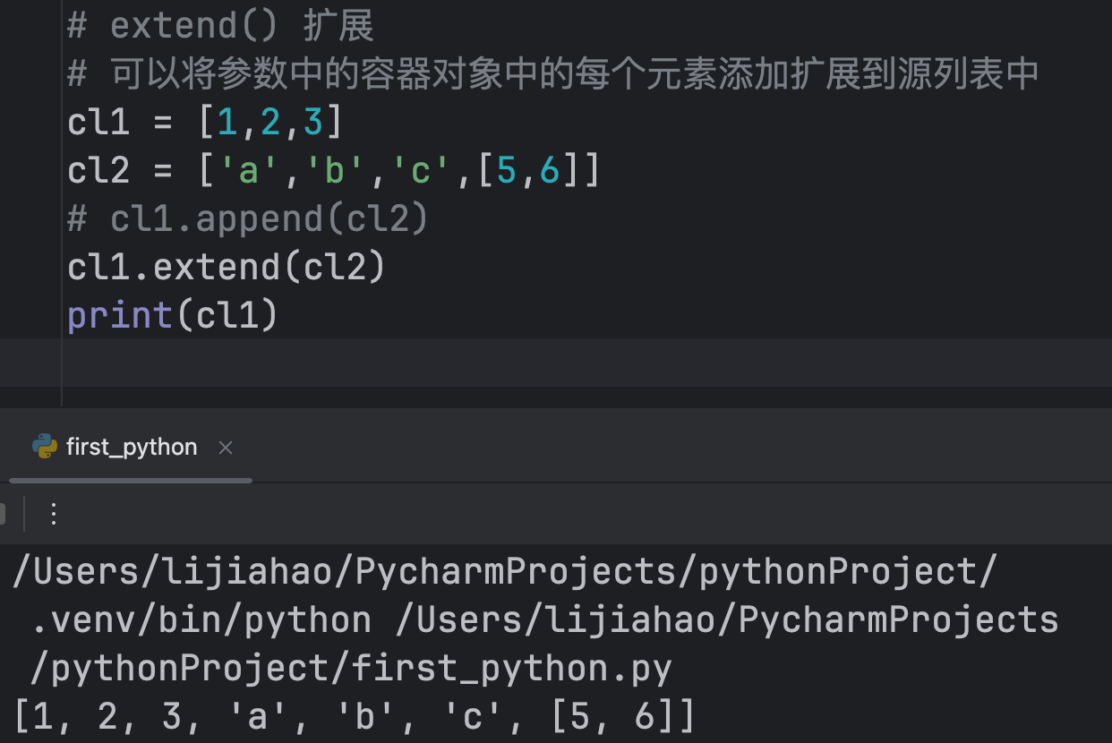Close the first_python run tab
Viewport: 1112px width, 743px height.
(x=226, y=448)
